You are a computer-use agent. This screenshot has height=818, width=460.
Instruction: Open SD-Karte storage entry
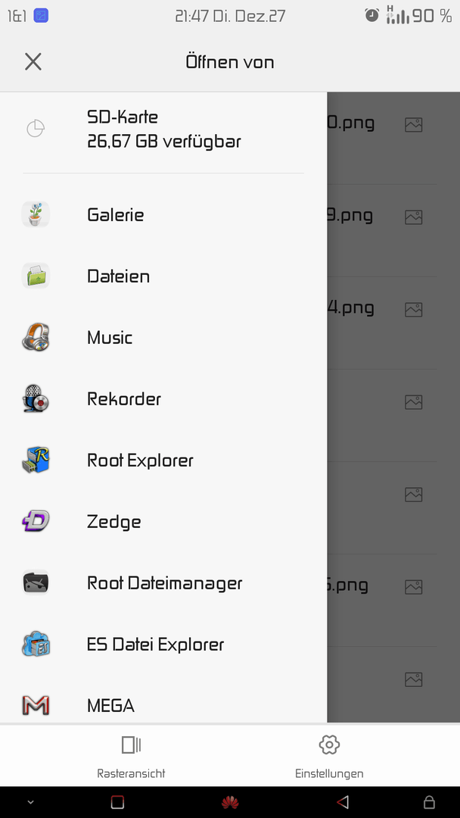point(163,129)
